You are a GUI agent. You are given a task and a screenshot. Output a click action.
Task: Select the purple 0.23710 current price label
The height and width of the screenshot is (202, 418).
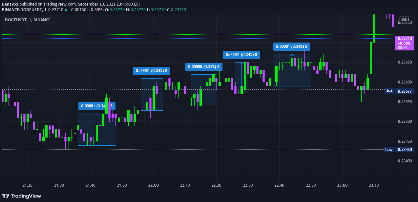405,43
